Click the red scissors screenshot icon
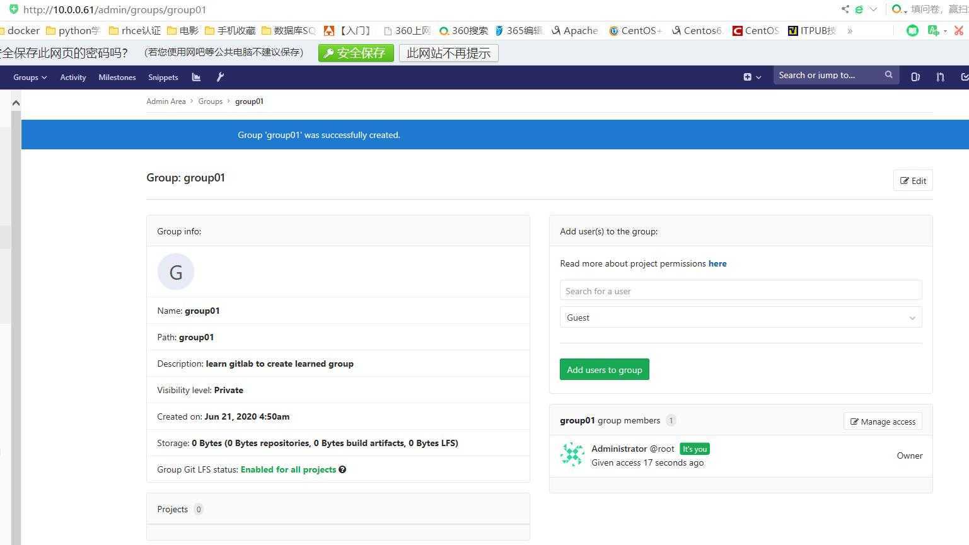The height and width of the screenshot is (545, 969). coord(959,30)
